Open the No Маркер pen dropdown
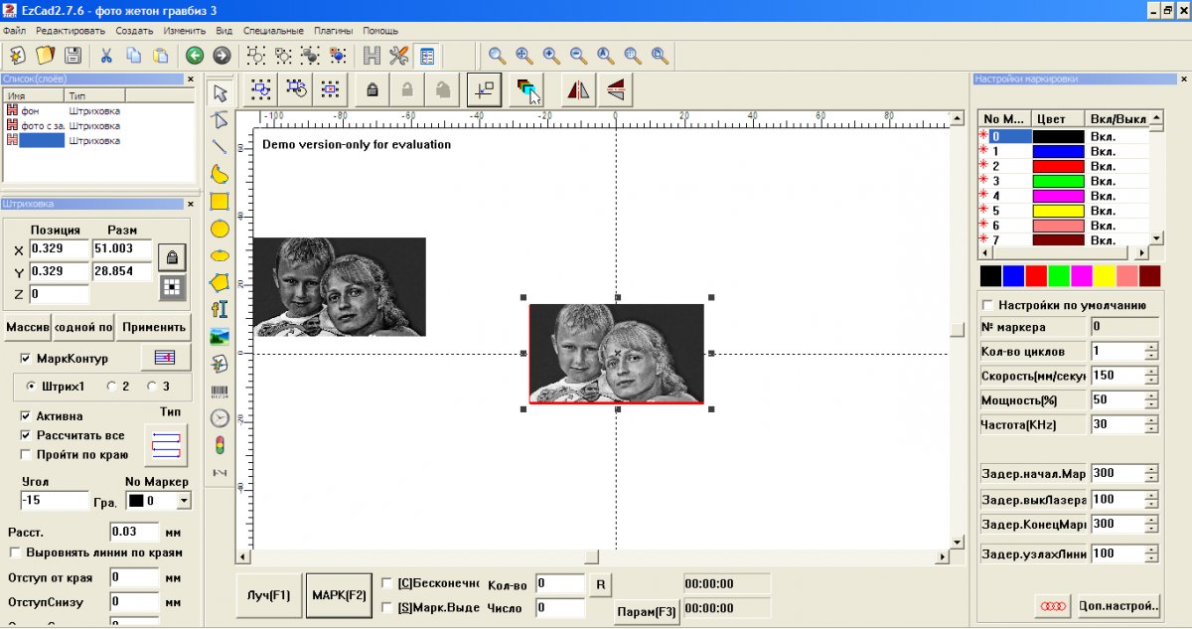Screen dimensions: 1192x629 [183, 502]
